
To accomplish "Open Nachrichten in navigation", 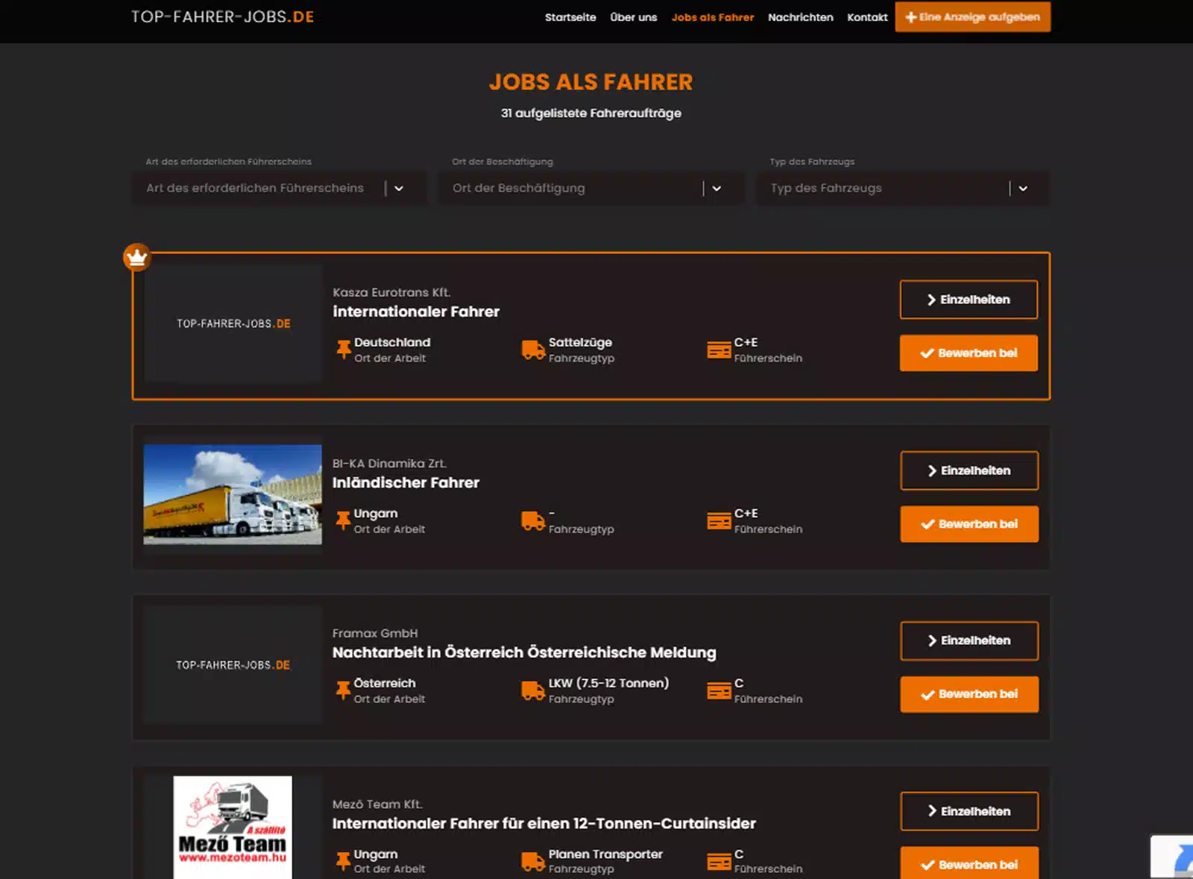I will pos(801,17).
